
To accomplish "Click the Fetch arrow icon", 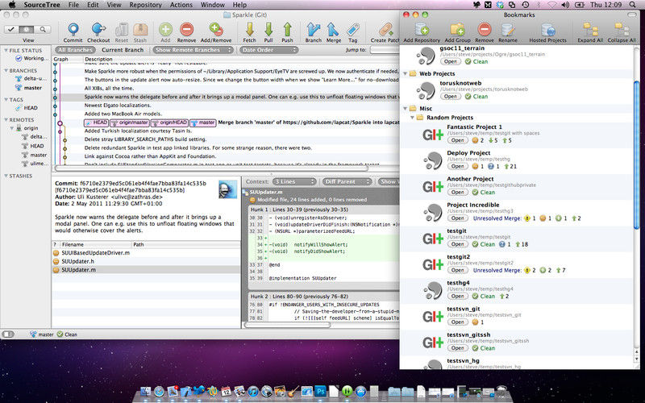I will (x=249, y=30).
